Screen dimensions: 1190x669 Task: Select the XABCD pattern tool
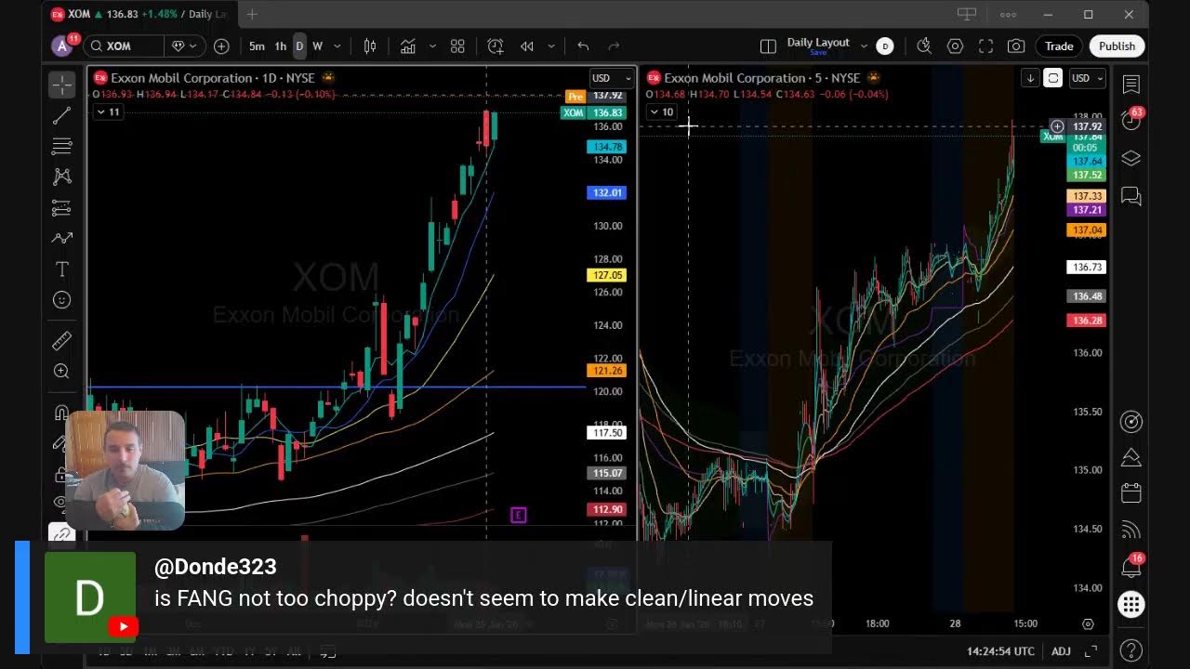click(61, 177)
